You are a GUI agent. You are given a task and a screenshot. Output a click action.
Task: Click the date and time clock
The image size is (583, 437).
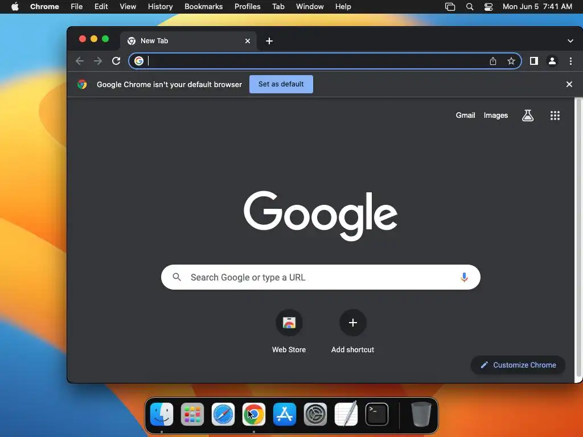click(x=537, y=6)
